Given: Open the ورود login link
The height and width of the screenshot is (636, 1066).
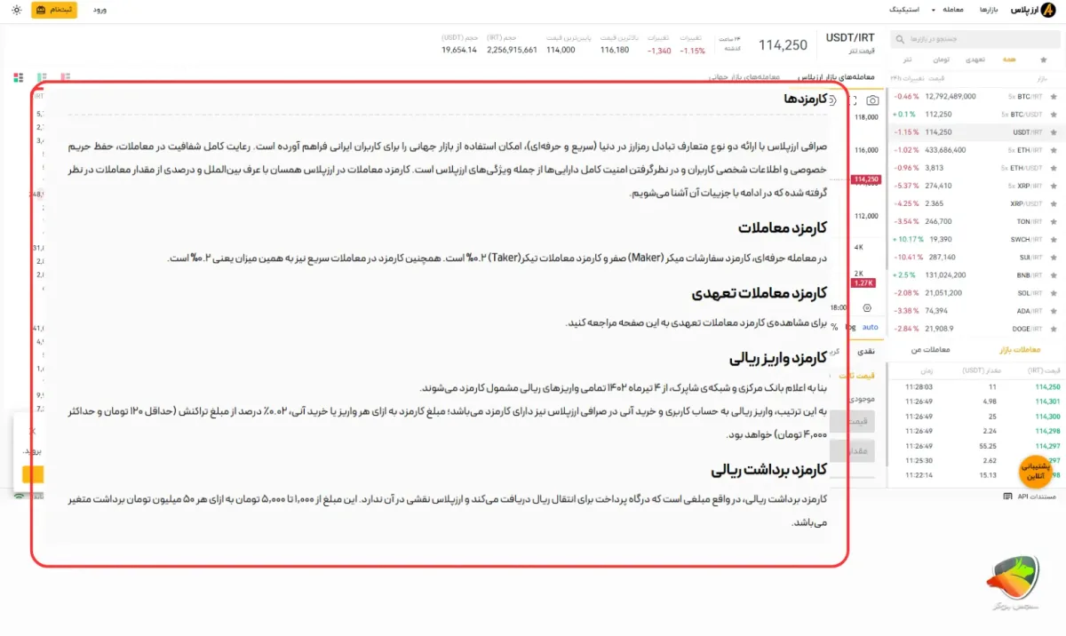Looking at the screenshot, I should click(x=100, y=10).
